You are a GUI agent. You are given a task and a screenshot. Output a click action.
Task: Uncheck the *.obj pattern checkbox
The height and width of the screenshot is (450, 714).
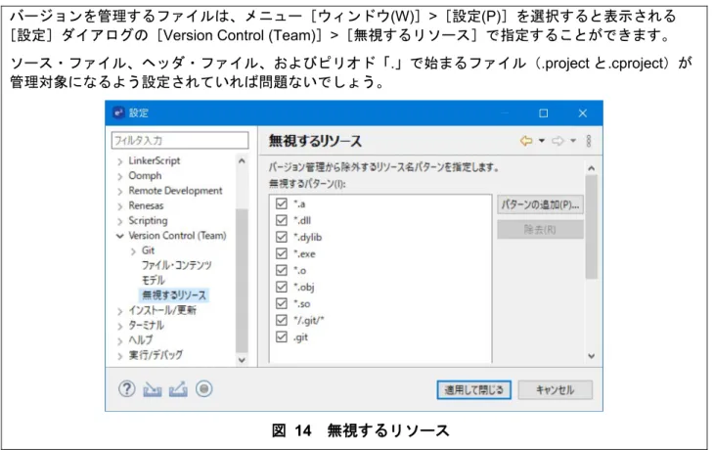282,287
